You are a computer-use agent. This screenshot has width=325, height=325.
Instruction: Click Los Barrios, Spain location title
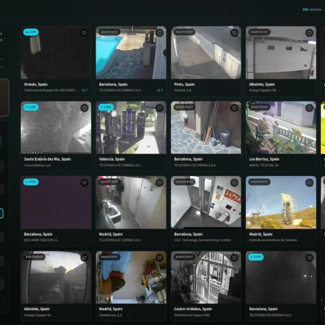click(264, 159)
